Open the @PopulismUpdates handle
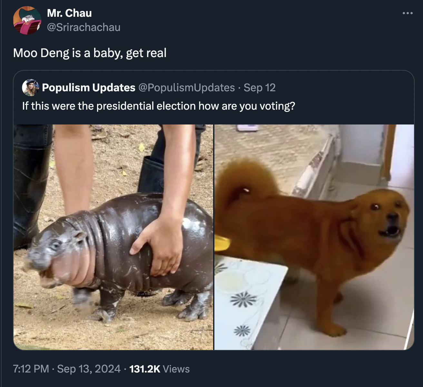The image size is (423, 387). tap(187, 87)
